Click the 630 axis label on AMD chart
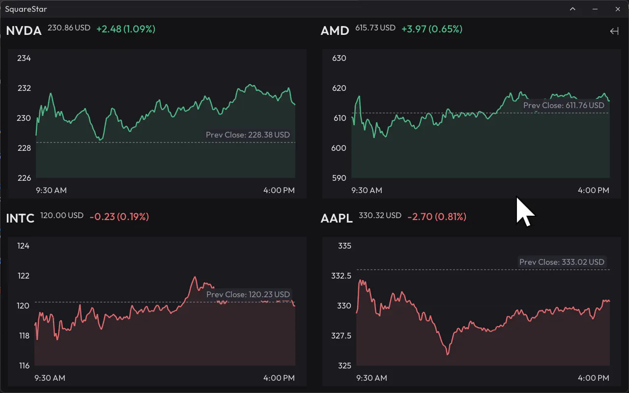This screenshot has height=393, width=629. [x=339, y=58]
